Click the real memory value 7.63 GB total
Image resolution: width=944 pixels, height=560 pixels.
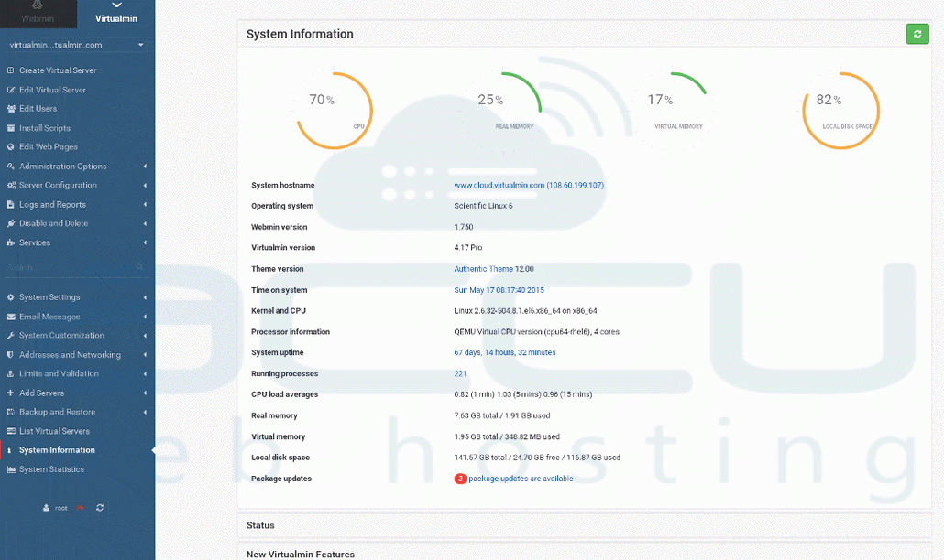(x=502, y=415)
